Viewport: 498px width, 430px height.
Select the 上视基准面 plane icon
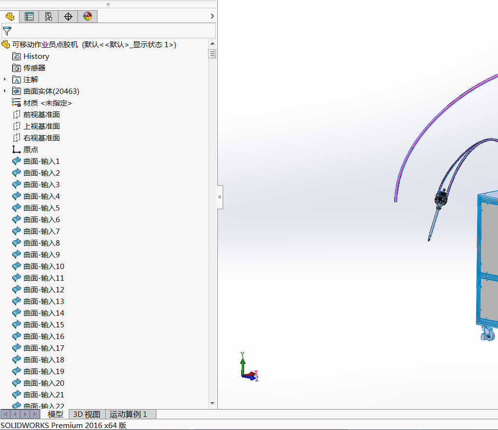click(17, 126)
